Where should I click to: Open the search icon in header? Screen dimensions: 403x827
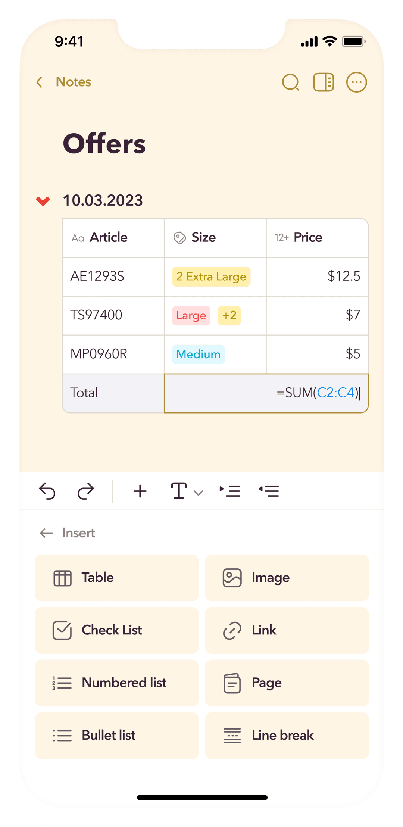(291, 82)
